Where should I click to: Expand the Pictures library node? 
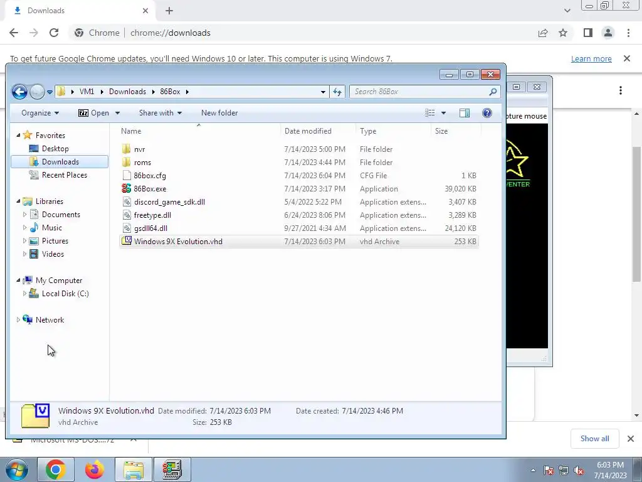24,240
